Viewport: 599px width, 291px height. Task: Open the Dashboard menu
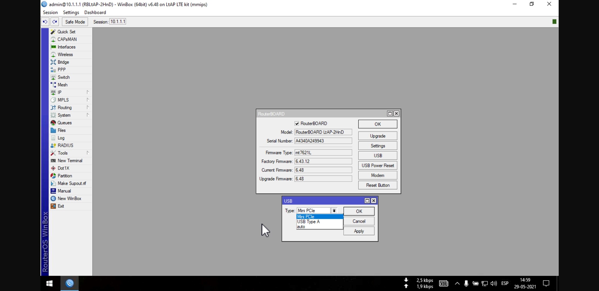[x=95, y=12]
